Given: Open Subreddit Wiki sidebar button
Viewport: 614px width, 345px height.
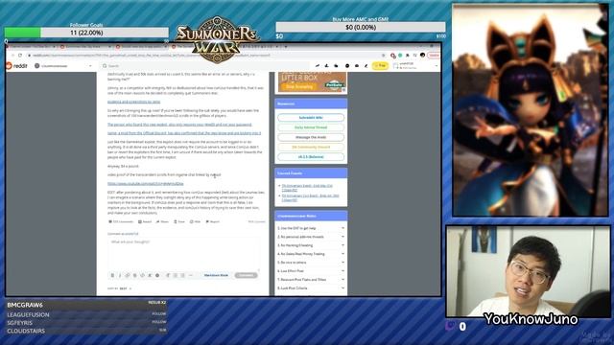Looking at the screenshot, I should coord(311,117).
